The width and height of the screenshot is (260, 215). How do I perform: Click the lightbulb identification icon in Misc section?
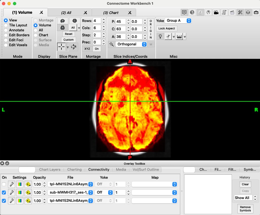160,36
